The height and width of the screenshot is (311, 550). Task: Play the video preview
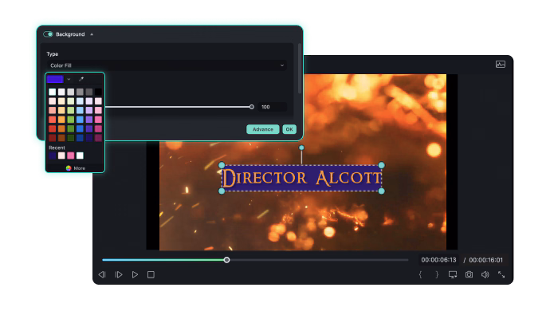click(x=135, y=274)
